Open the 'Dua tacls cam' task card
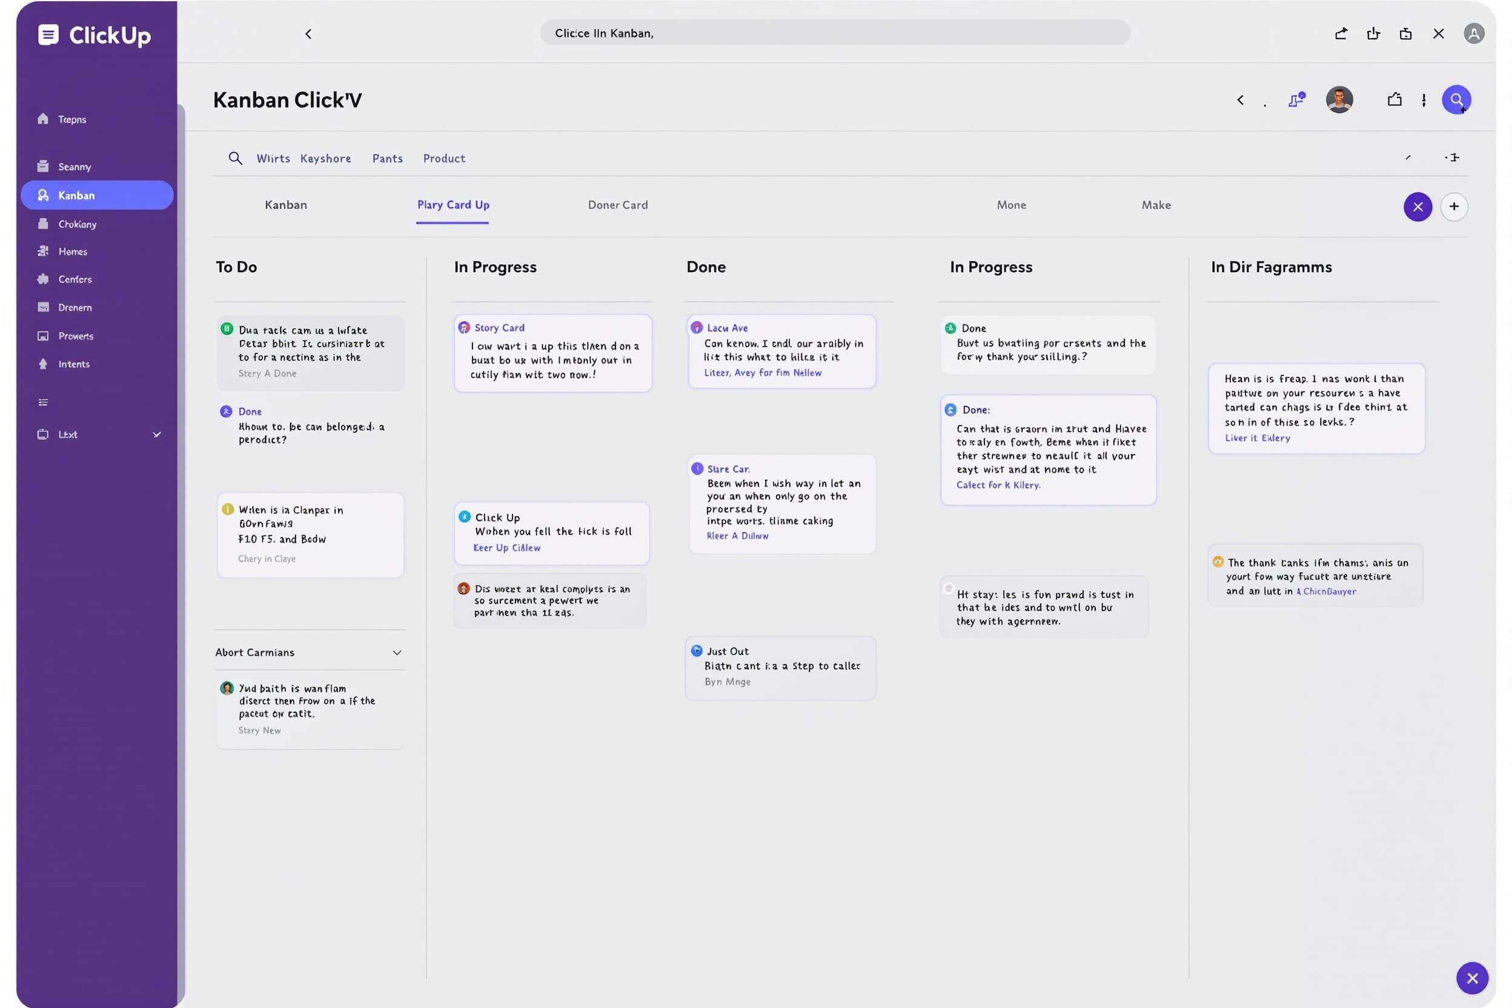The image size is (1512, 1008). click(x=311, y=353)
